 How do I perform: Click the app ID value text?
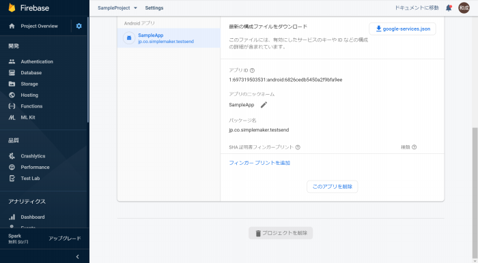[x=285, y=80]
